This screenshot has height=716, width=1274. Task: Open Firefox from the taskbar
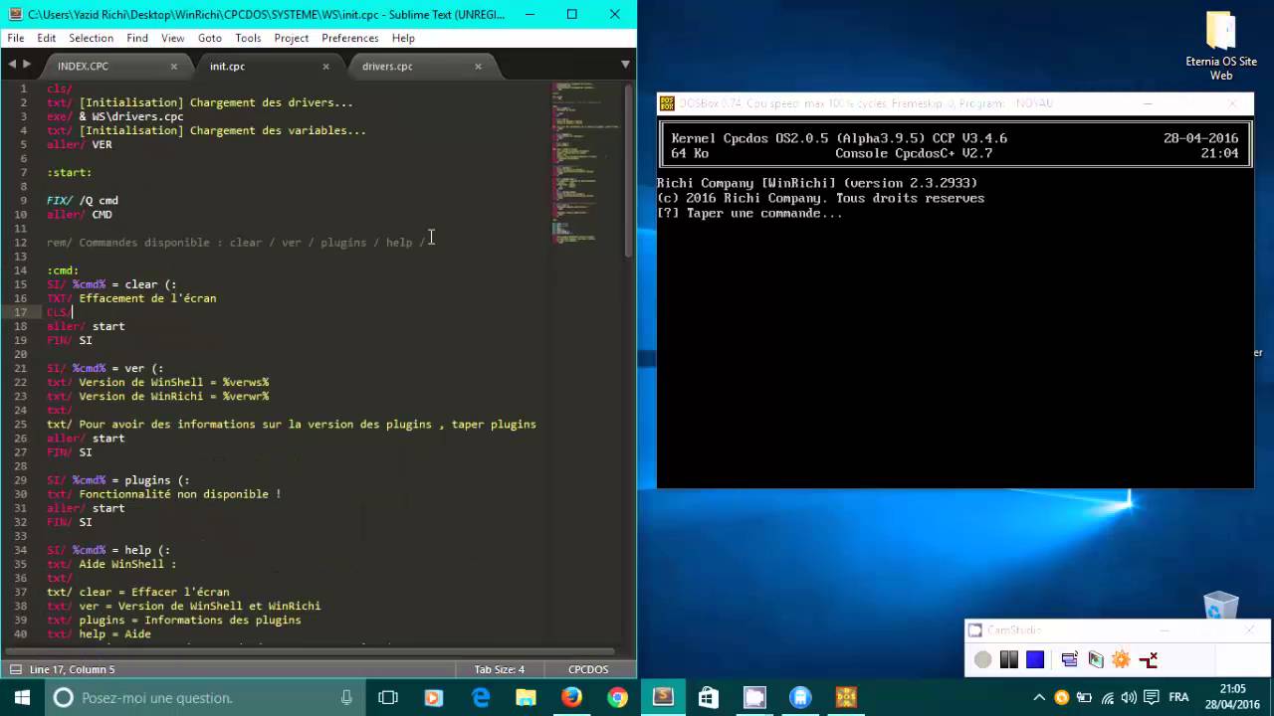[x=571, y=697]
